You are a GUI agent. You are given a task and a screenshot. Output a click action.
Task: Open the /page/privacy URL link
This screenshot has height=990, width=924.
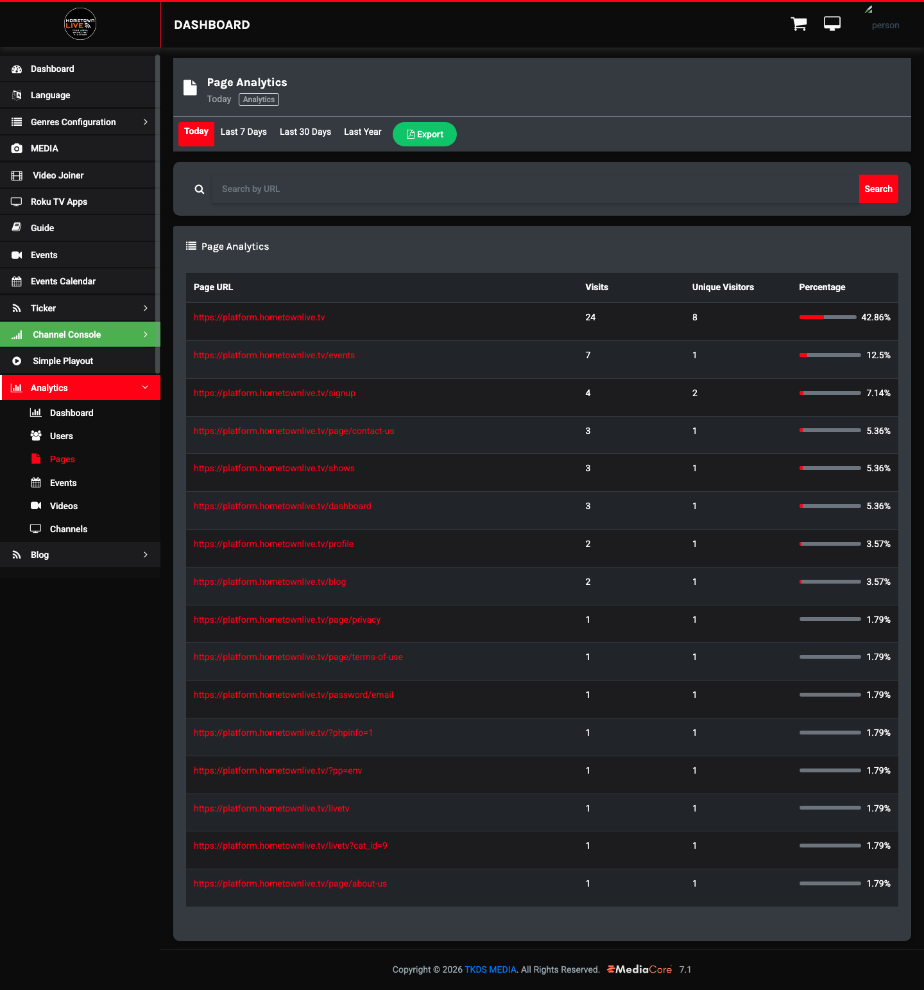(x=287, y=620)
